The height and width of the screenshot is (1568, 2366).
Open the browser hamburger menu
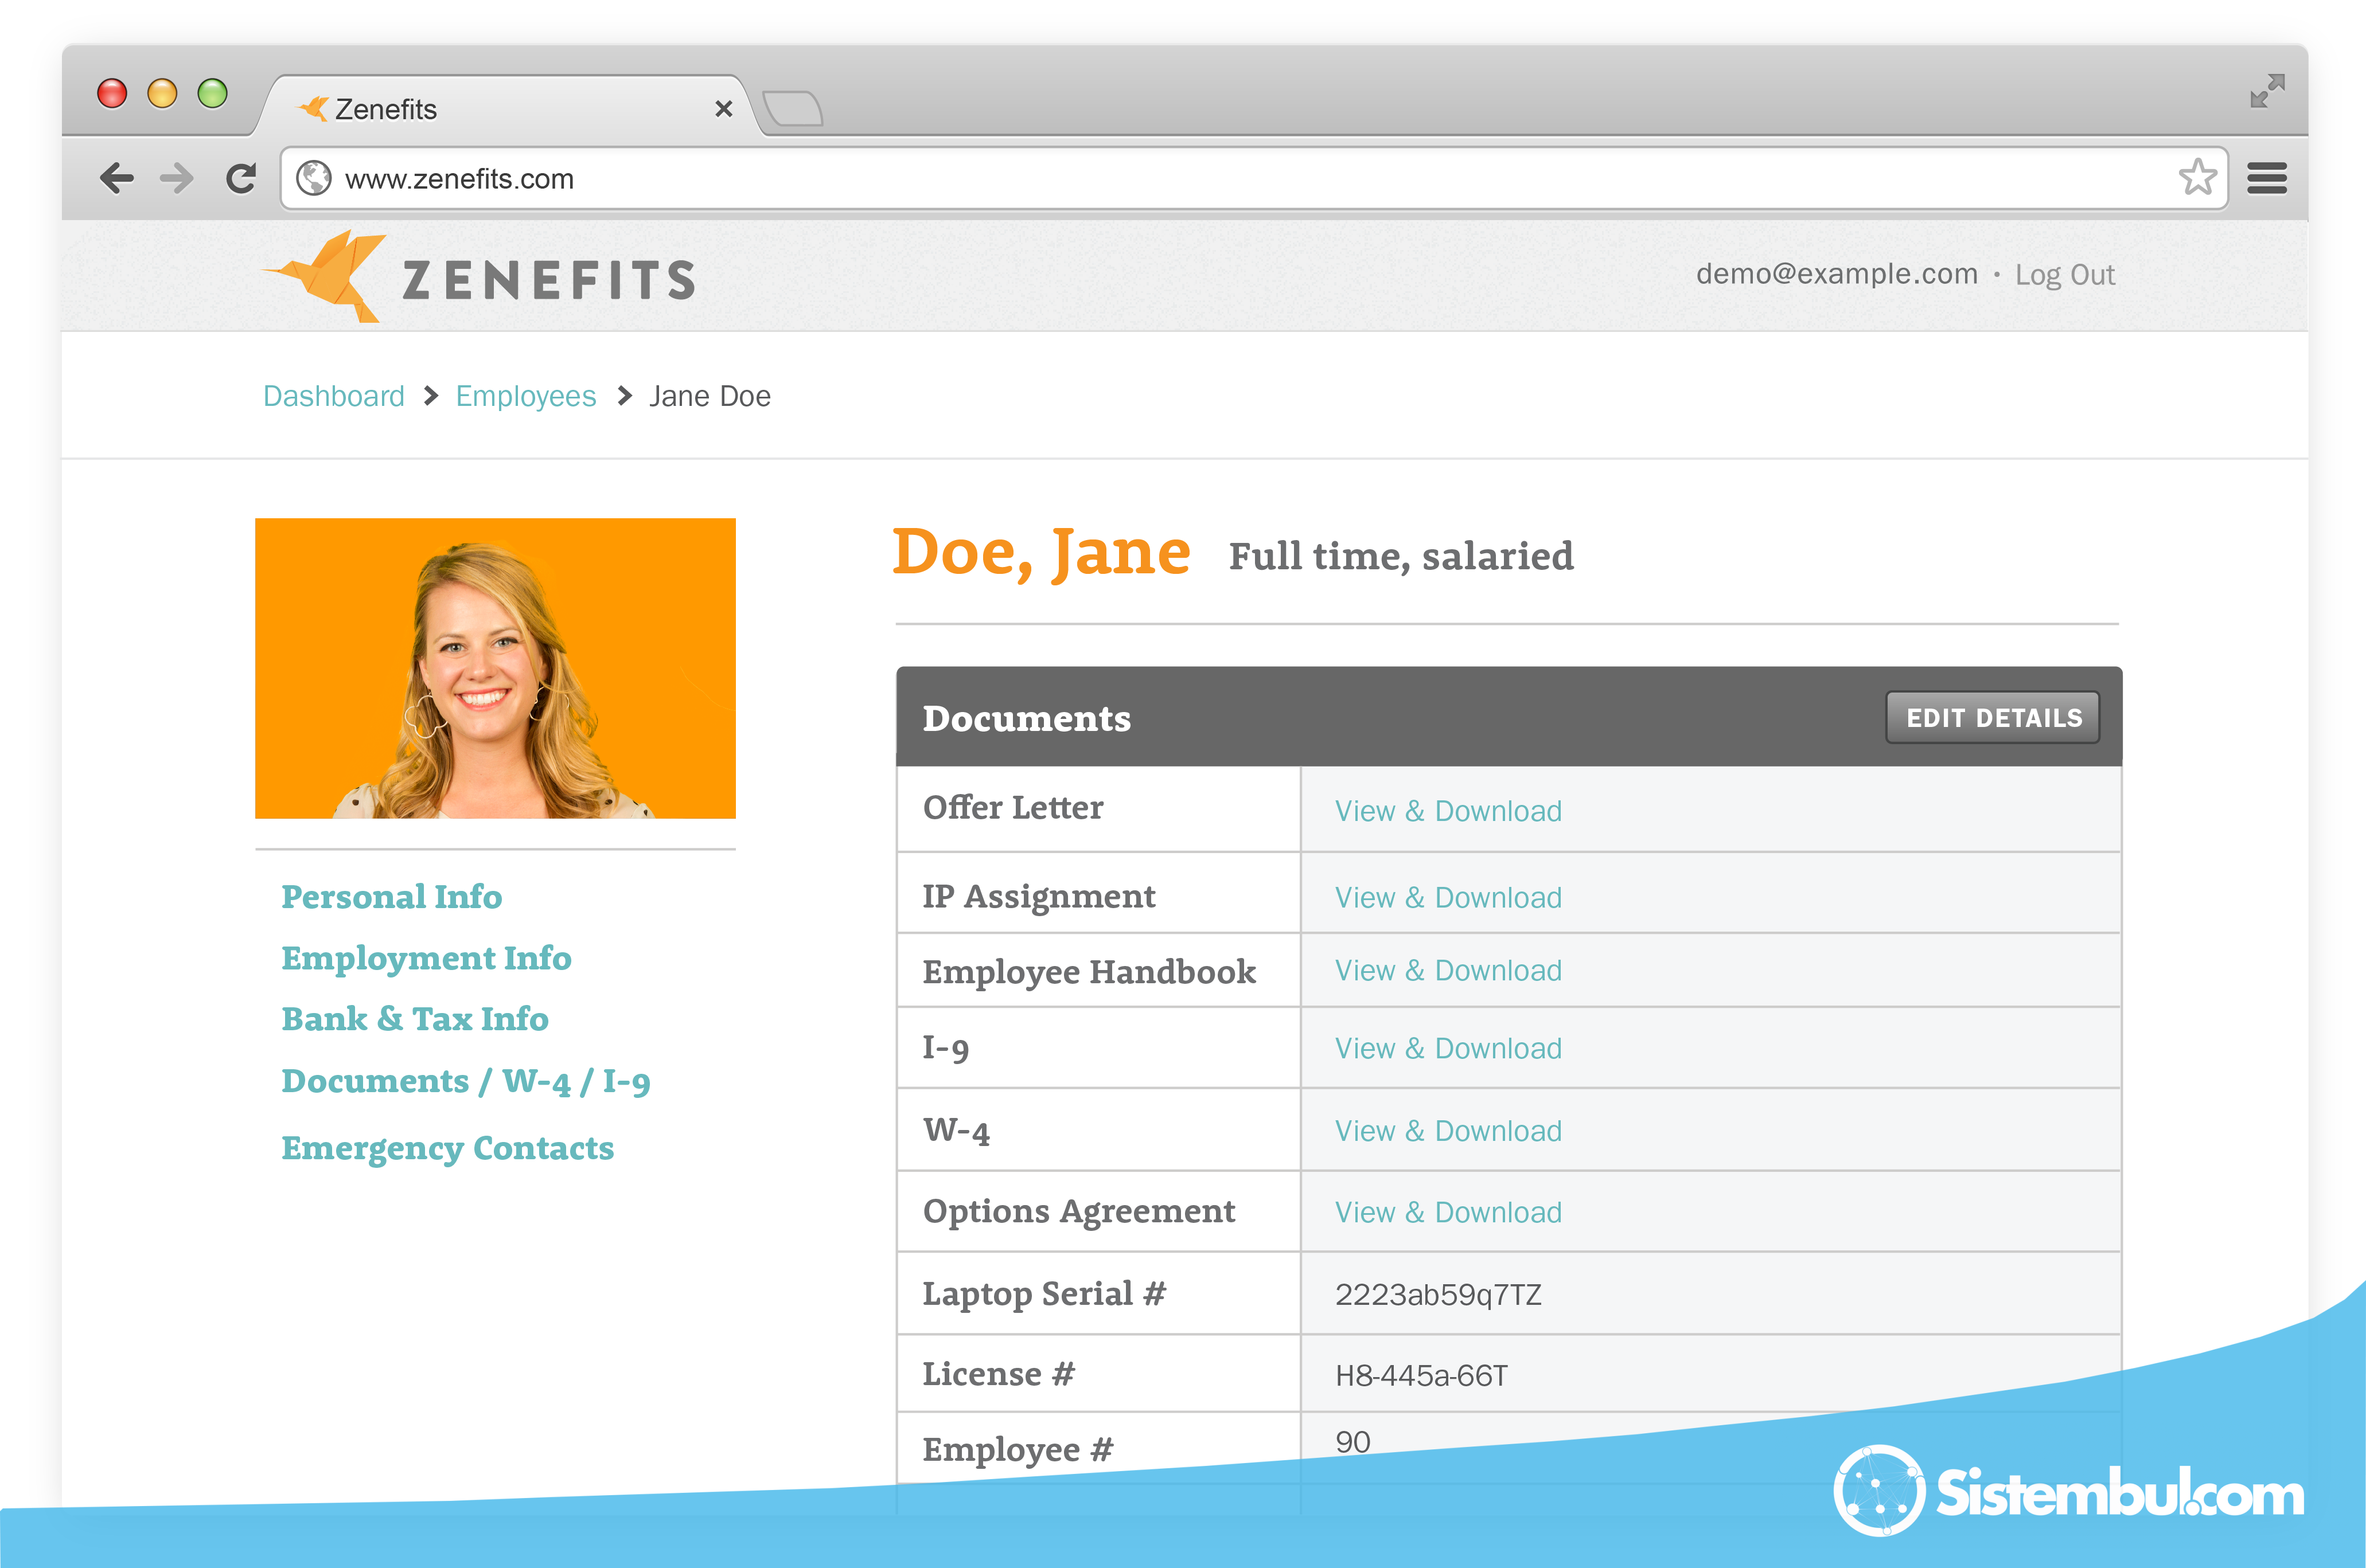[2267, 178]
